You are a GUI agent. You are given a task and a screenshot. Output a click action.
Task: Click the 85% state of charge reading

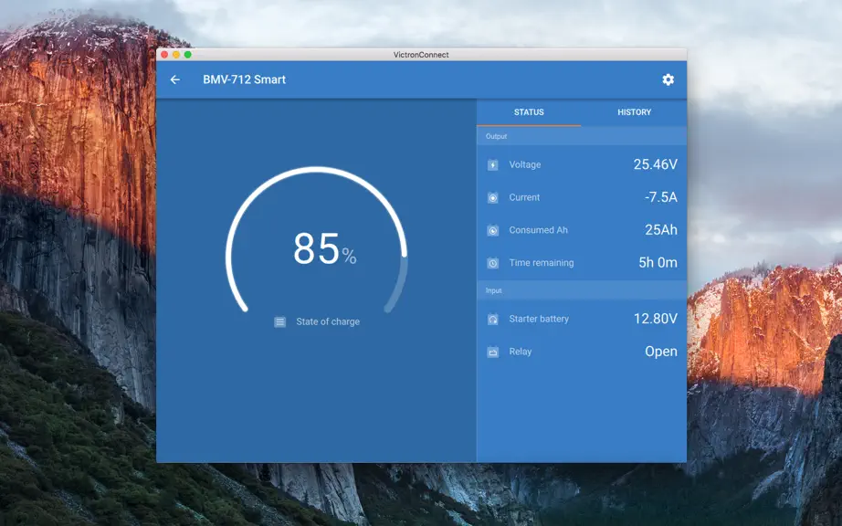tap(324, 249)
